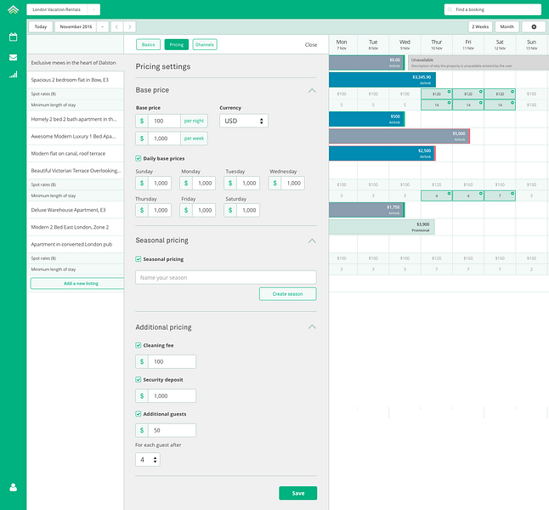Change guest count selector showing 4
Image resolution: width=549 pixels, height=510 pixels.
(148, 460)
